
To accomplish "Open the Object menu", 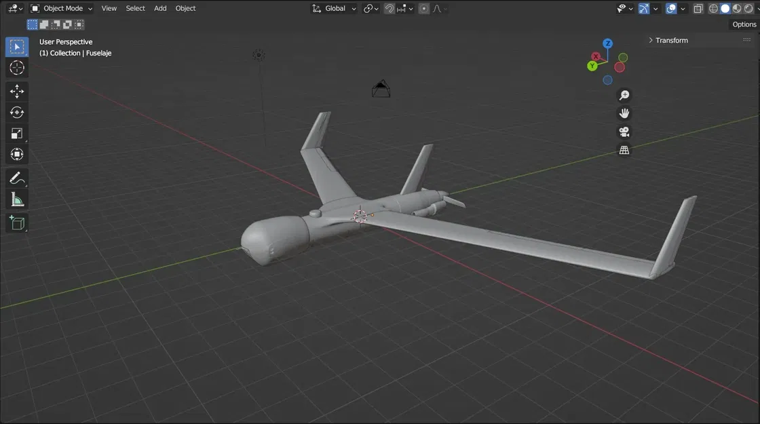I will point(185,8).
